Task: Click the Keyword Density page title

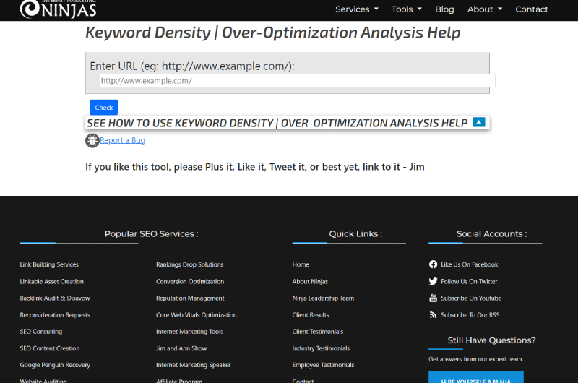Action: [273, 33]
